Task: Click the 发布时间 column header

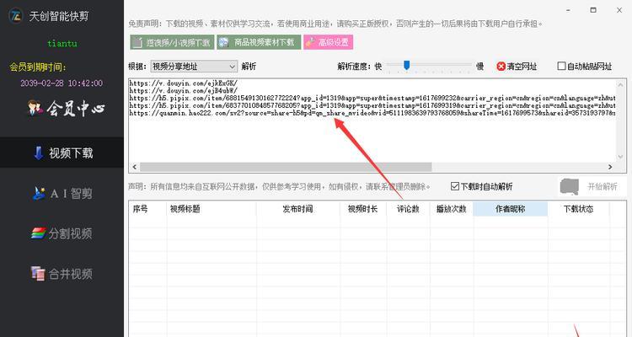Action: [x=297, y=209]
